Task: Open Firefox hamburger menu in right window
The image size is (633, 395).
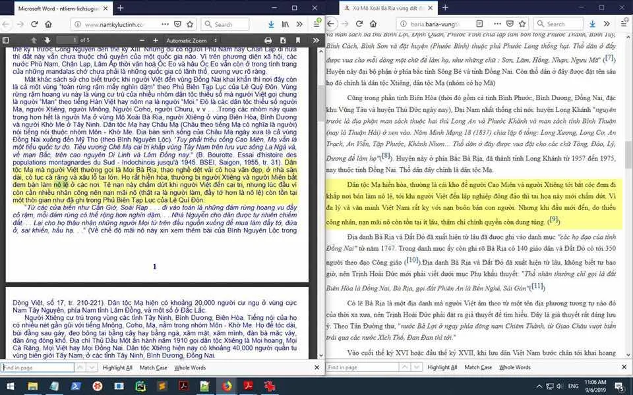Action: (x=624, y=24)
